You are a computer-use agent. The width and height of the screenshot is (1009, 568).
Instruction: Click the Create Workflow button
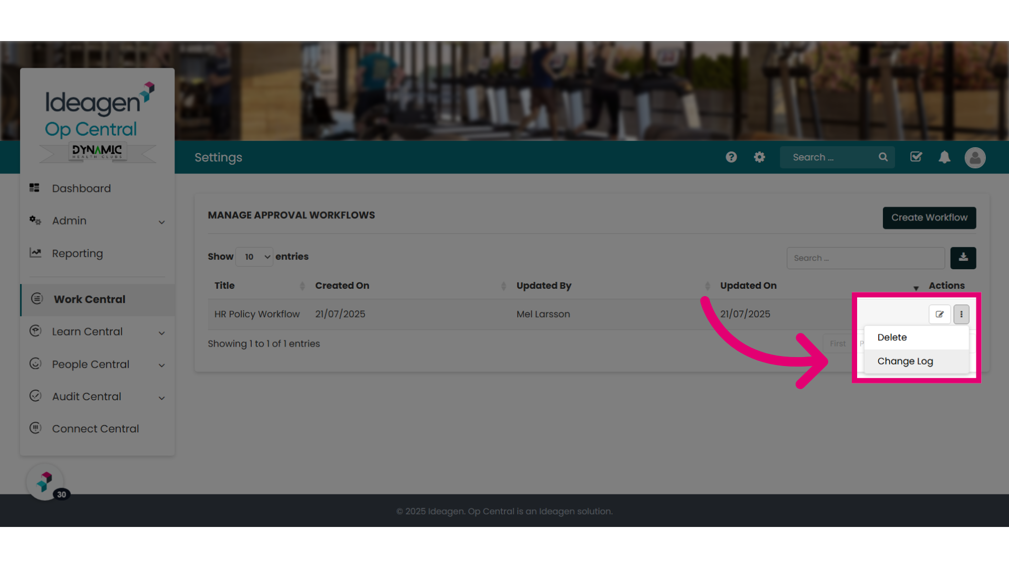pos(929,218)
